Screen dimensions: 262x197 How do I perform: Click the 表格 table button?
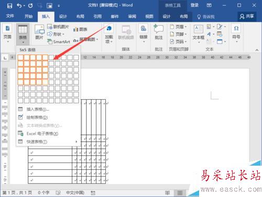click(23, 34)
